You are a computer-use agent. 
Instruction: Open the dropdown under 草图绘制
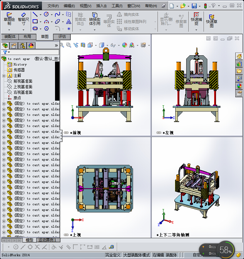[x=9, y=30]
